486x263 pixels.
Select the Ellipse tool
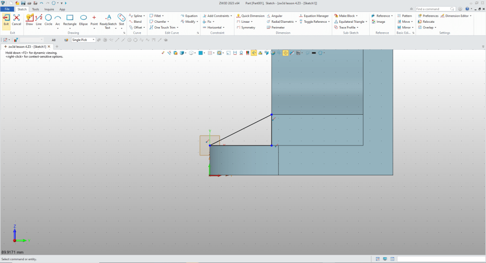pos(84,19)
